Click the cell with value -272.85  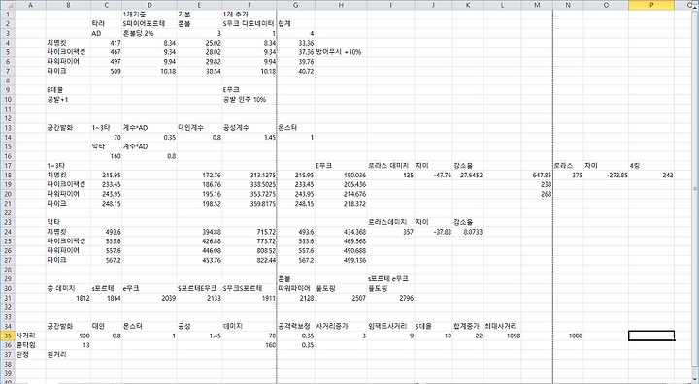tap(606, 176)
